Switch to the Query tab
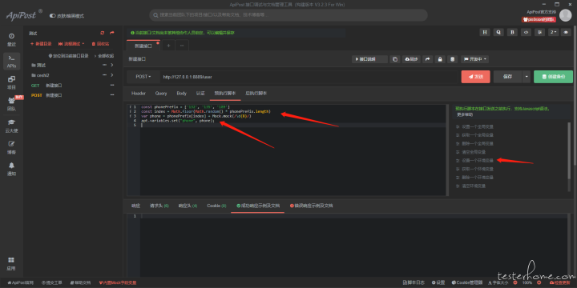 click(161, 94)
